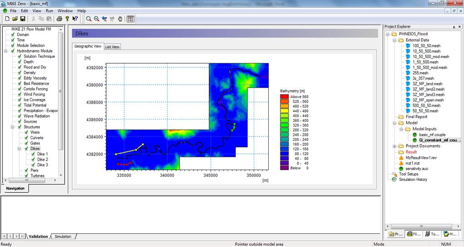Viewport: 464px width, 247px height.
Task: Click the yellow 440 - 480 legend swatch
Action: 284,111
